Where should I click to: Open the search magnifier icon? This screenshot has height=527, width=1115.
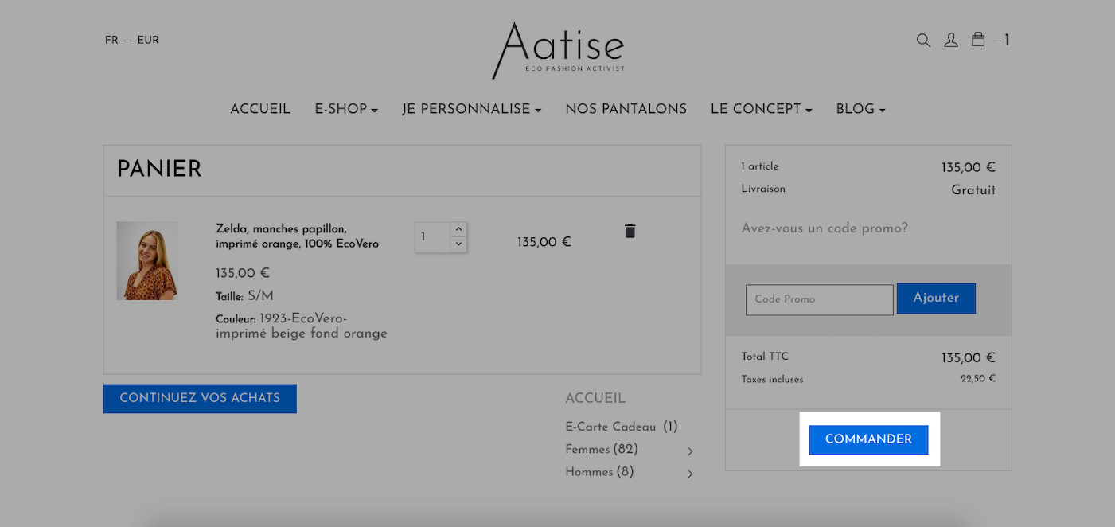pyautogui.click(x=923, y=40)
